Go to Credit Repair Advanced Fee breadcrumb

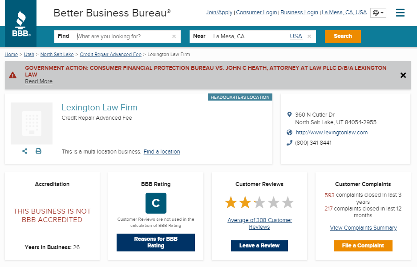pos(111,55)
